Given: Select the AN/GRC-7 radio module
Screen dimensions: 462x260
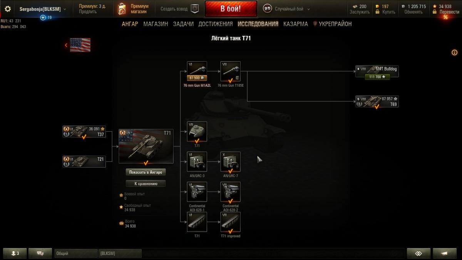Looking at the screenshot, I should pos(230,162).
